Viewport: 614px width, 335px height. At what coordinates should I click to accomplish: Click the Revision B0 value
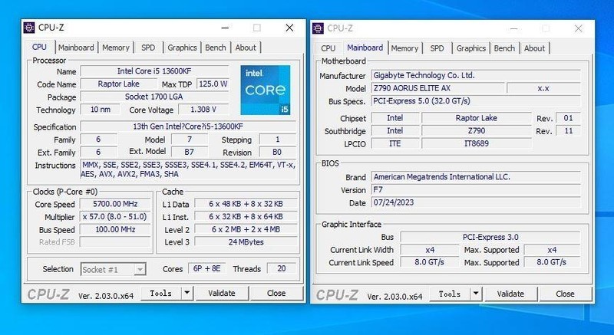click(x=277, y=152)
